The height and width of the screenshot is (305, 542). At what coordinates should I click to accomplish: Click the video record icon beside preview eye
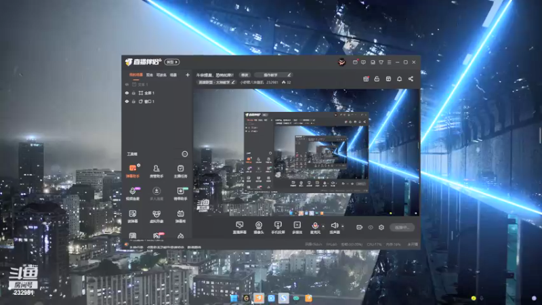(360, 227)
